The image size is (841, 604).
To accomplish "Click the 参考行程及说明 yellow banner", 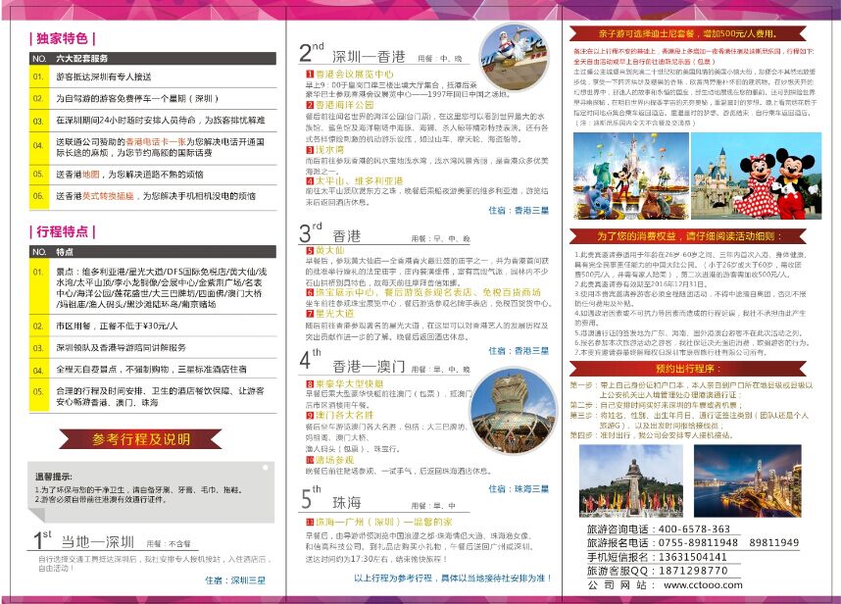I will click(x=142, y=438).
